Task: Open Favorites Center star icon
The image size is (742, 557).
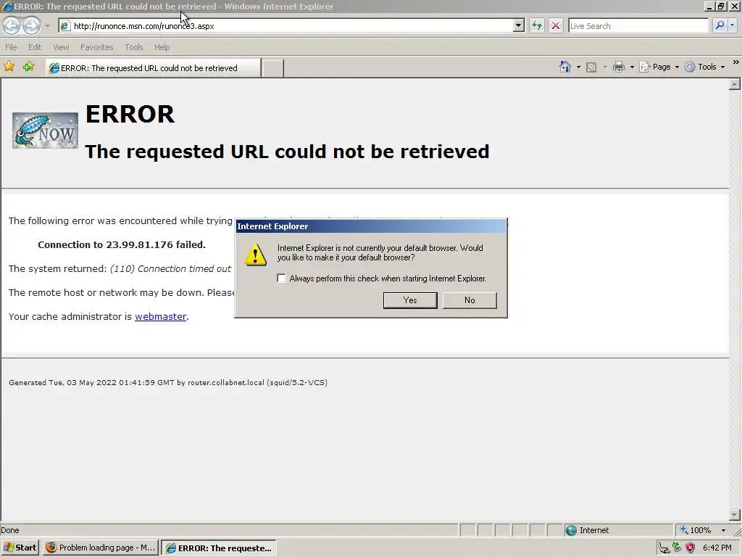Action: pos(9,67)
